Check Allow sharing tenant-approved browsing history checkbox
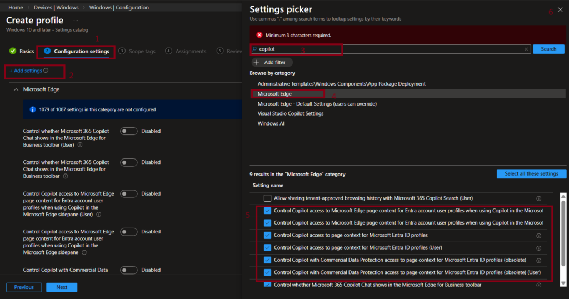Screen dimensions: 569x299 267,198
